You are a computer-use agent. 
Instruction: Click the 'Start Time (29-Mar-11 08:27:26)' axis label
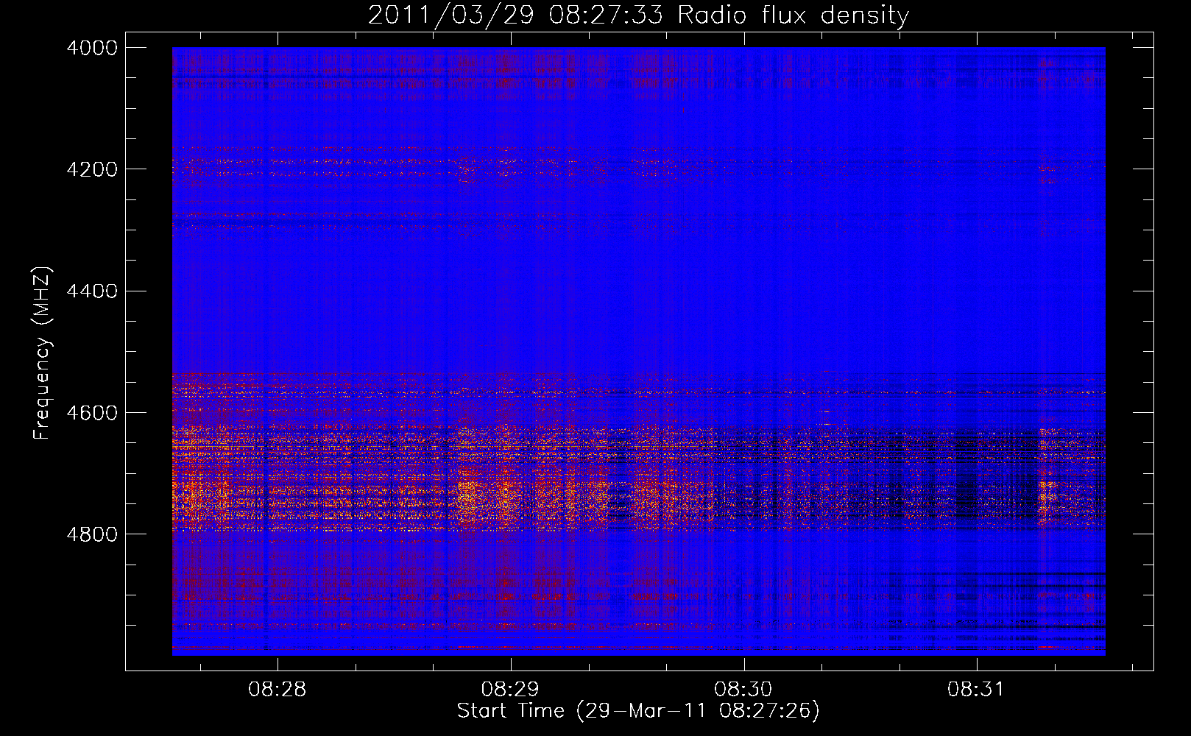(x=638, y=711)
